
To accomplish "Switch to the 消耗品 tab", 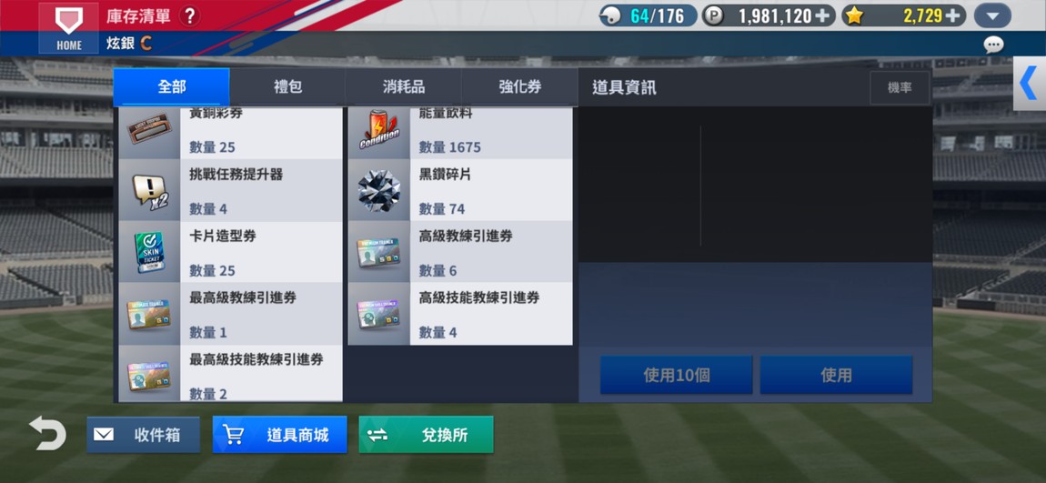I will 404,87.
